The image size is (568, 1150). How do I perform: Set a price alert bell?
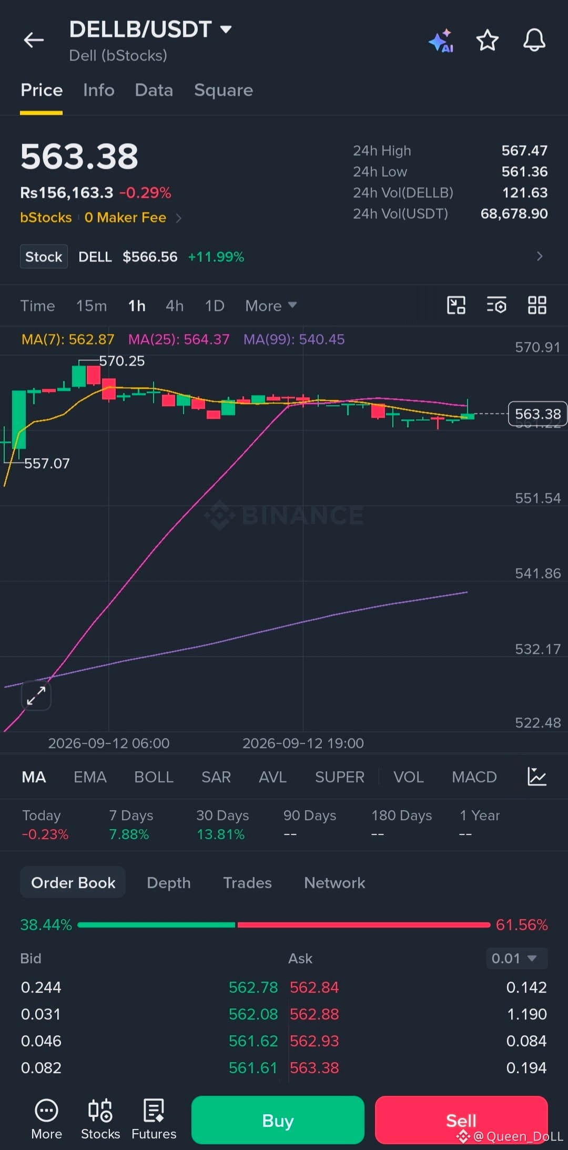(x=534, y=41)
